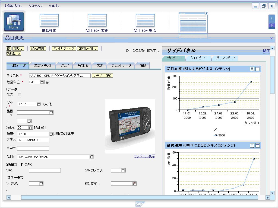
Task: Open value help for EA unit field
Action: [42, 82]
